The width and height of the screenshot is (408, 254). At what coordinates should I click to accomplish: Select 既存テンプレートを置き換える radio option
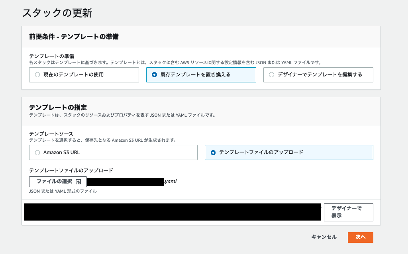[x=201, y=75]
